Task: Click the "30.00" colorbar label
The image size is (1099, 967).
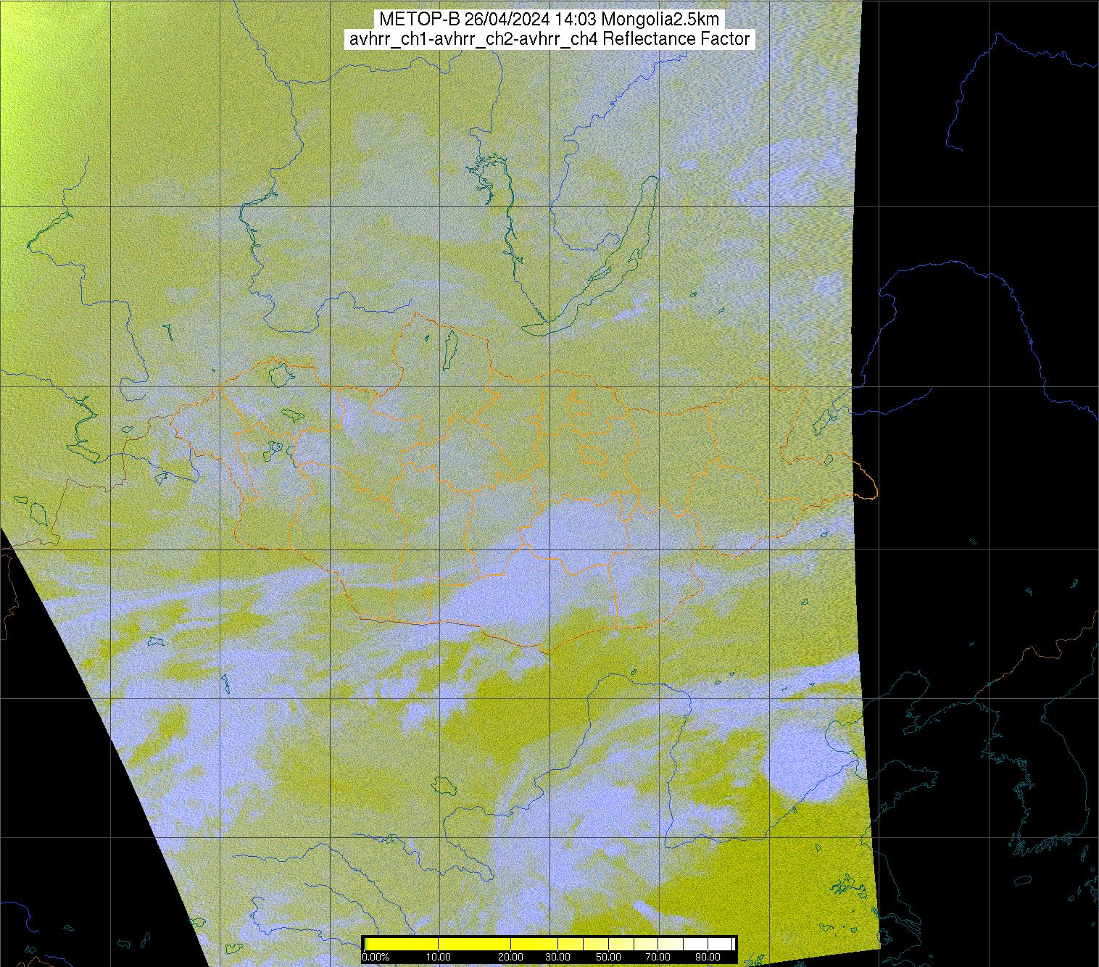Action: coord(557,957)
